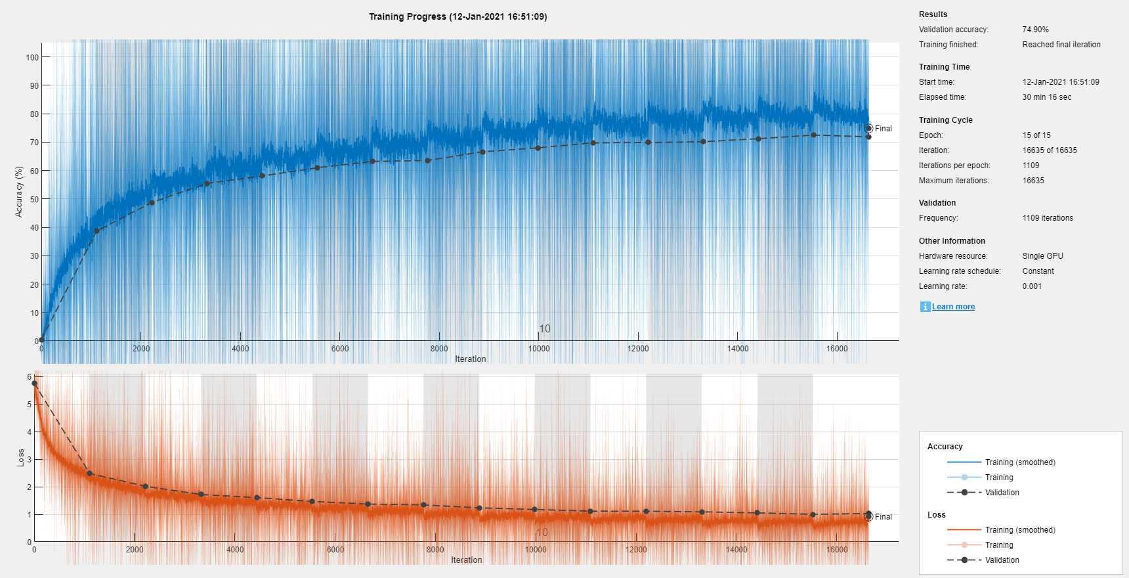Click the "Loss" heading in the legend

pos(936,515)
